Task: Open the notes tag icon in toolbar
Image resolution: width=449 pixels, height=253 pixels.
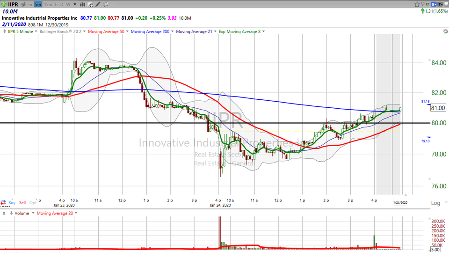Action: click(106, 4)
